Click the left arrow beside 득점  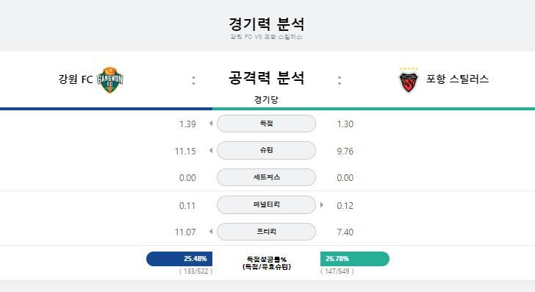coord(211,124)
